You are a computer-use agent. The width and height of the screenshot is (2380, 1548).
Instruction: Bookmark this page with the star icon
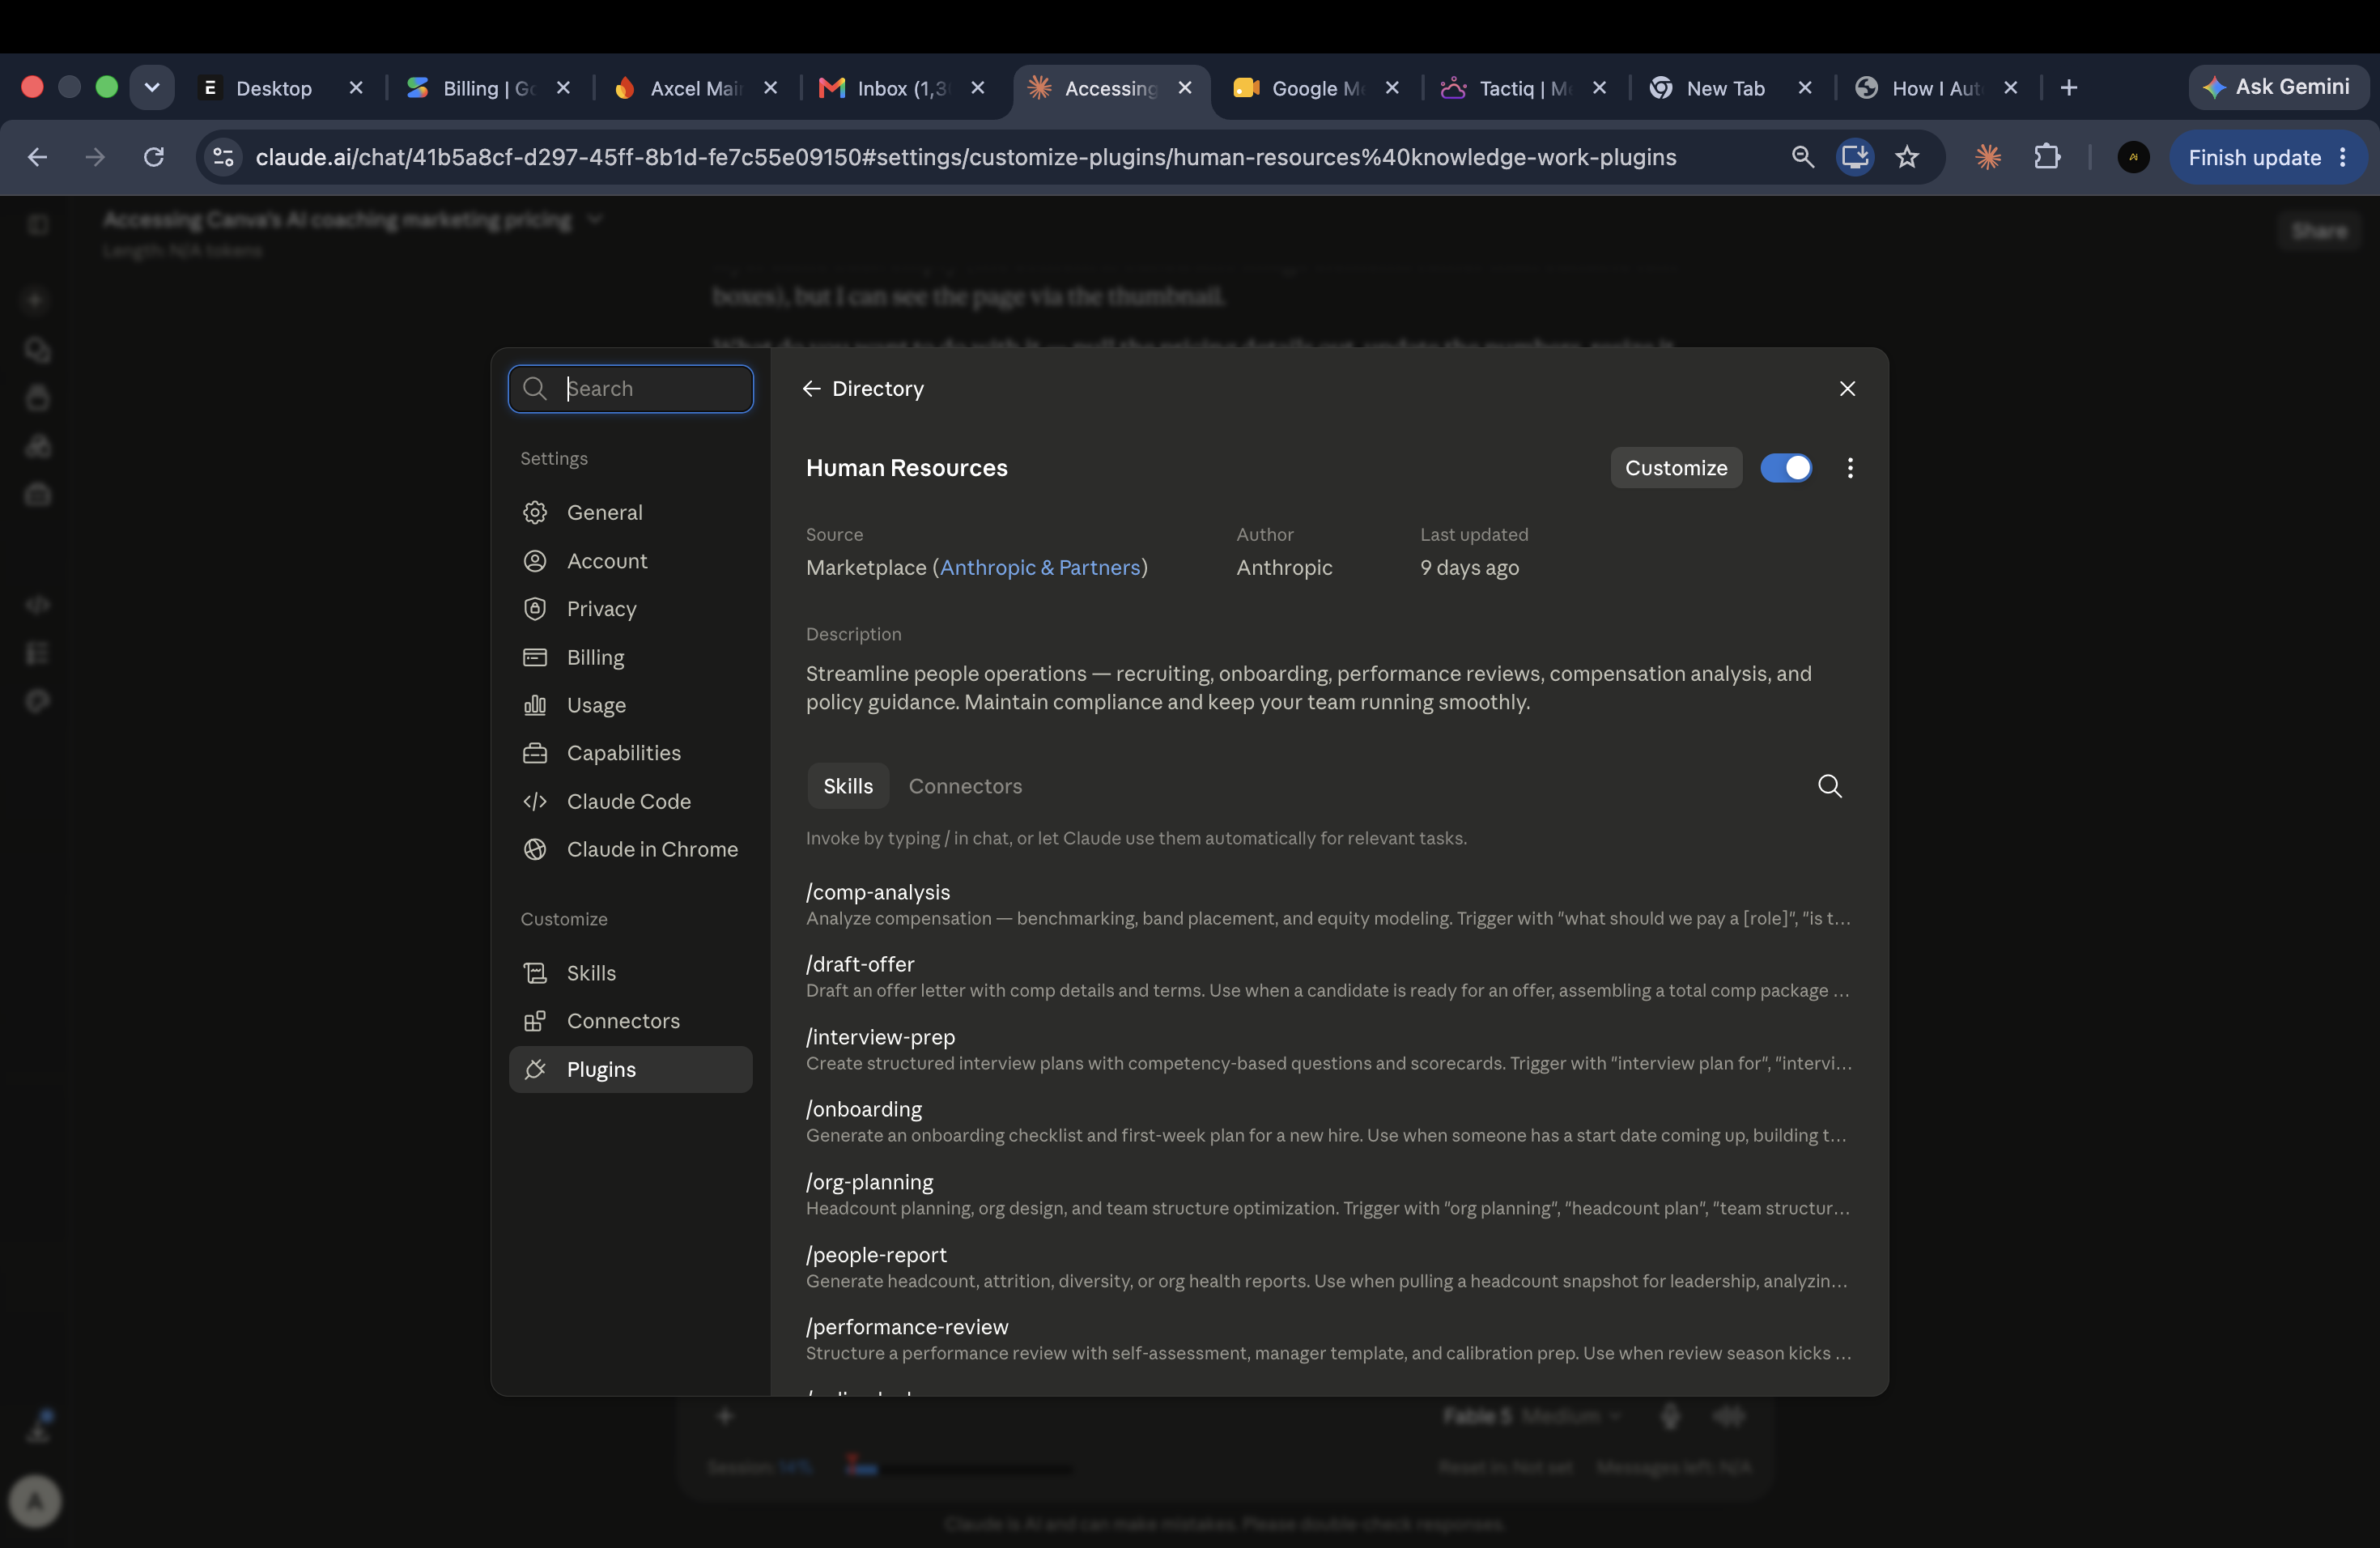[1907, 157]
